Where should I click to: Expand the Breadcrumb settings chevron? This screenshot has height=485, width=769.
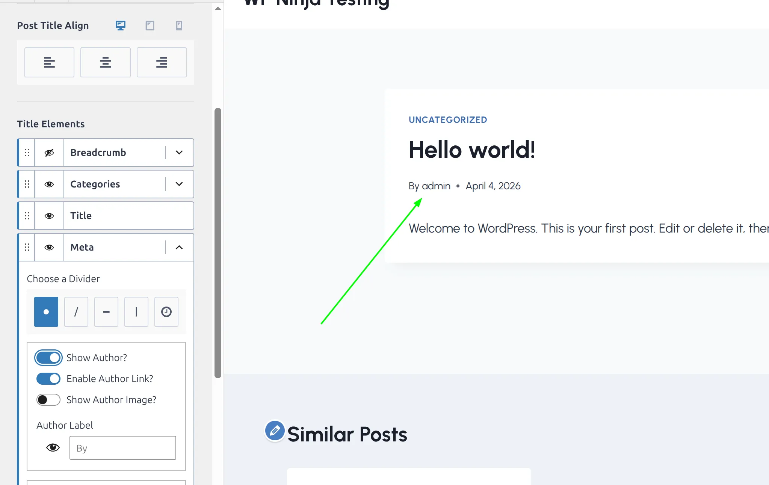click(x=179, y=153)
